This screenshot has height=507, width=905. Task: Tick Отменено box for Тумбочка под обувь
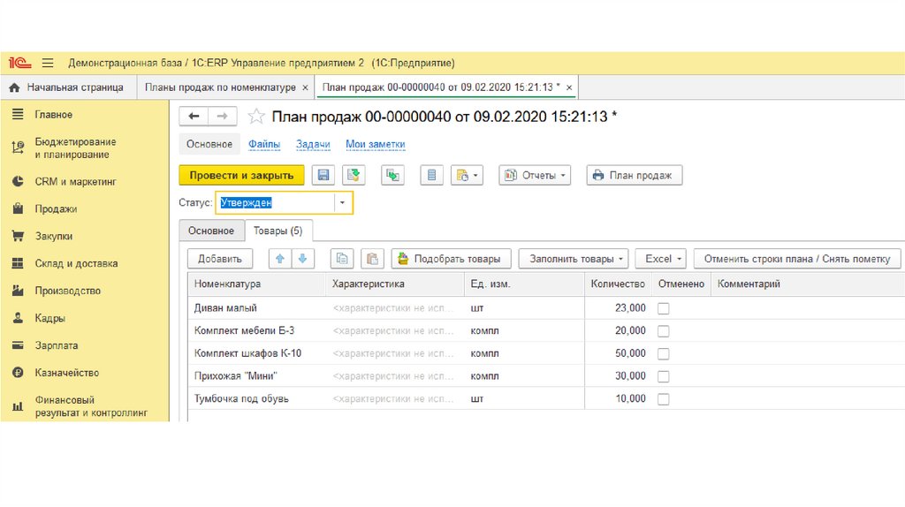tap(664, 399)
